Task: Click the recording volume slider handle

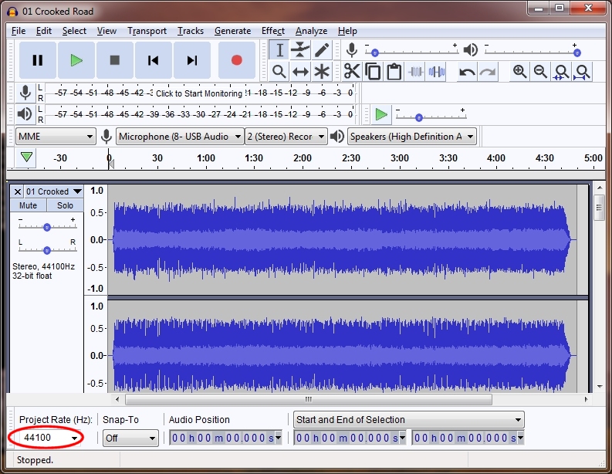Action: click(375, 52)
